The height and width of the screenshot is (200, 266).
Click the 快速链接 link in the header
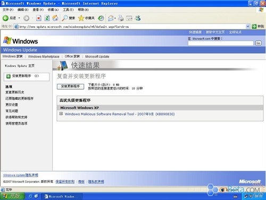(x=195, y=32)
